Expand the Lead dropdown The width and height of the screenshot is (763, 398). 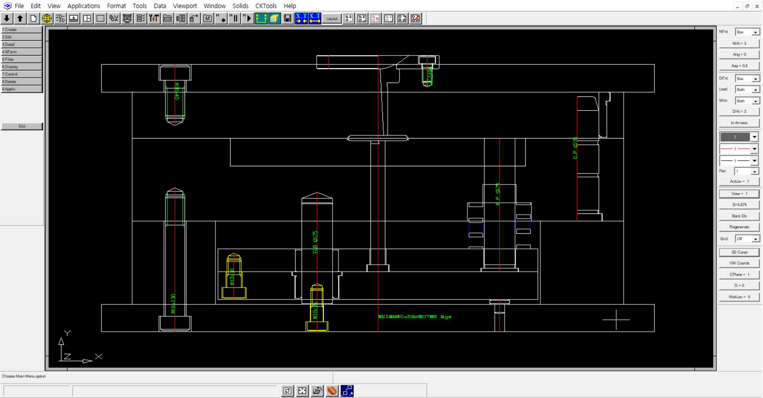pos(755,90)
